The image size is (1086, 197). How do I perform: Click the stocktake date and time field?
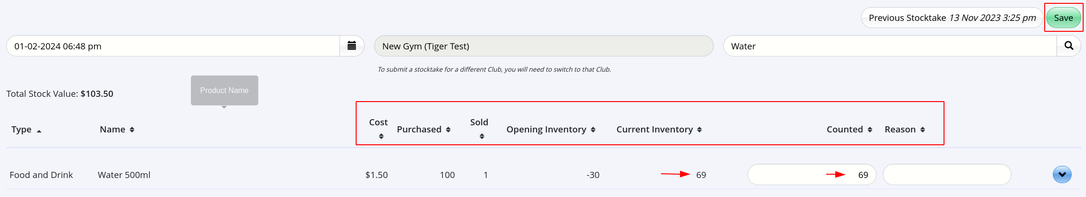(173, 46)
